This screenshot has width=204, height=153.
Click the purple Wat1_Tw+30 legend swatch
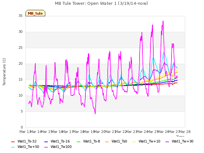tap(167, 142)
